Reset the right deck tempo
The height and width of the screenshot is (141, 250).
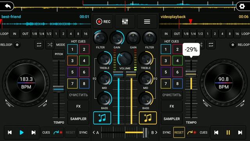[179, 132]
